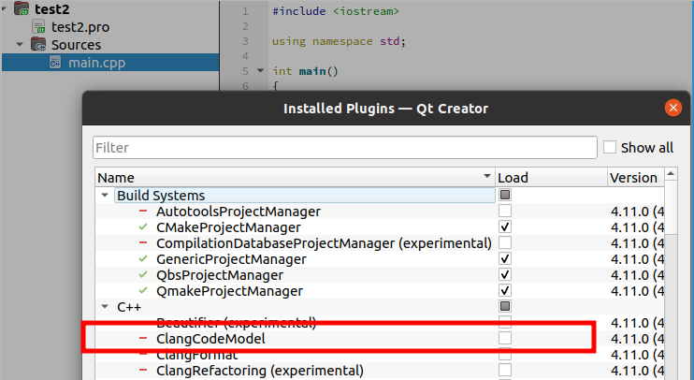This screenshot has height=380, width=694.
Task: Click the red dash icon beside ClangRefactoring
Action: click(143, 370)
